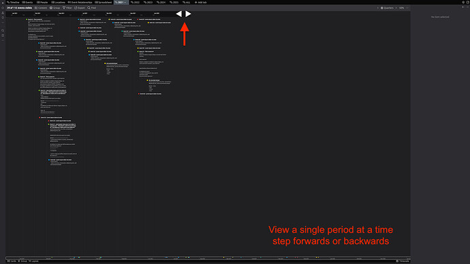470x264 pixels.
Task: Click the 50% zoom level
Action: (x=401, y=7)
